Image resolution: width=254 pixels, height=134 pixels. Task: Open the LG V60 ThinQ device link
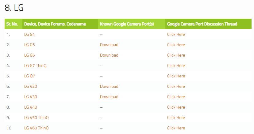37,128
